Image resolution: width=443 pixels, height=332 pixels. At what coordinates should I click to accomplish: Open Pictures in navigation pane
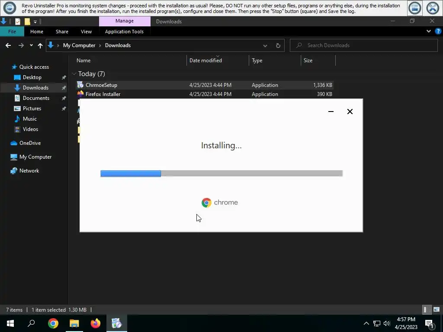click(x=32, y=109)
